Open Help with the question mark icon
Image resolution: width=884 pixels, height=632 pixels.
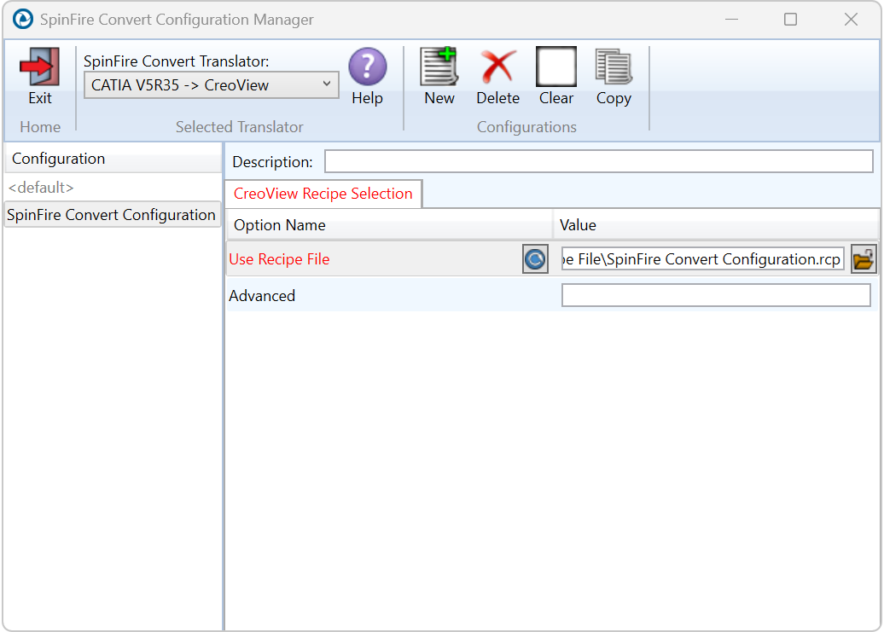click(368, 67)
